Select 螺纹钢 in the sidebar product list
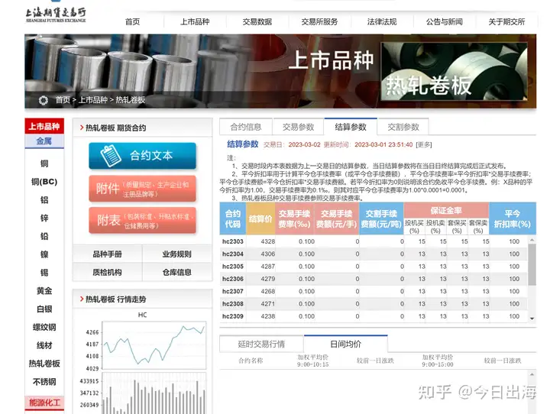This screenshot has height=414, width=550. tap(44, 328)
